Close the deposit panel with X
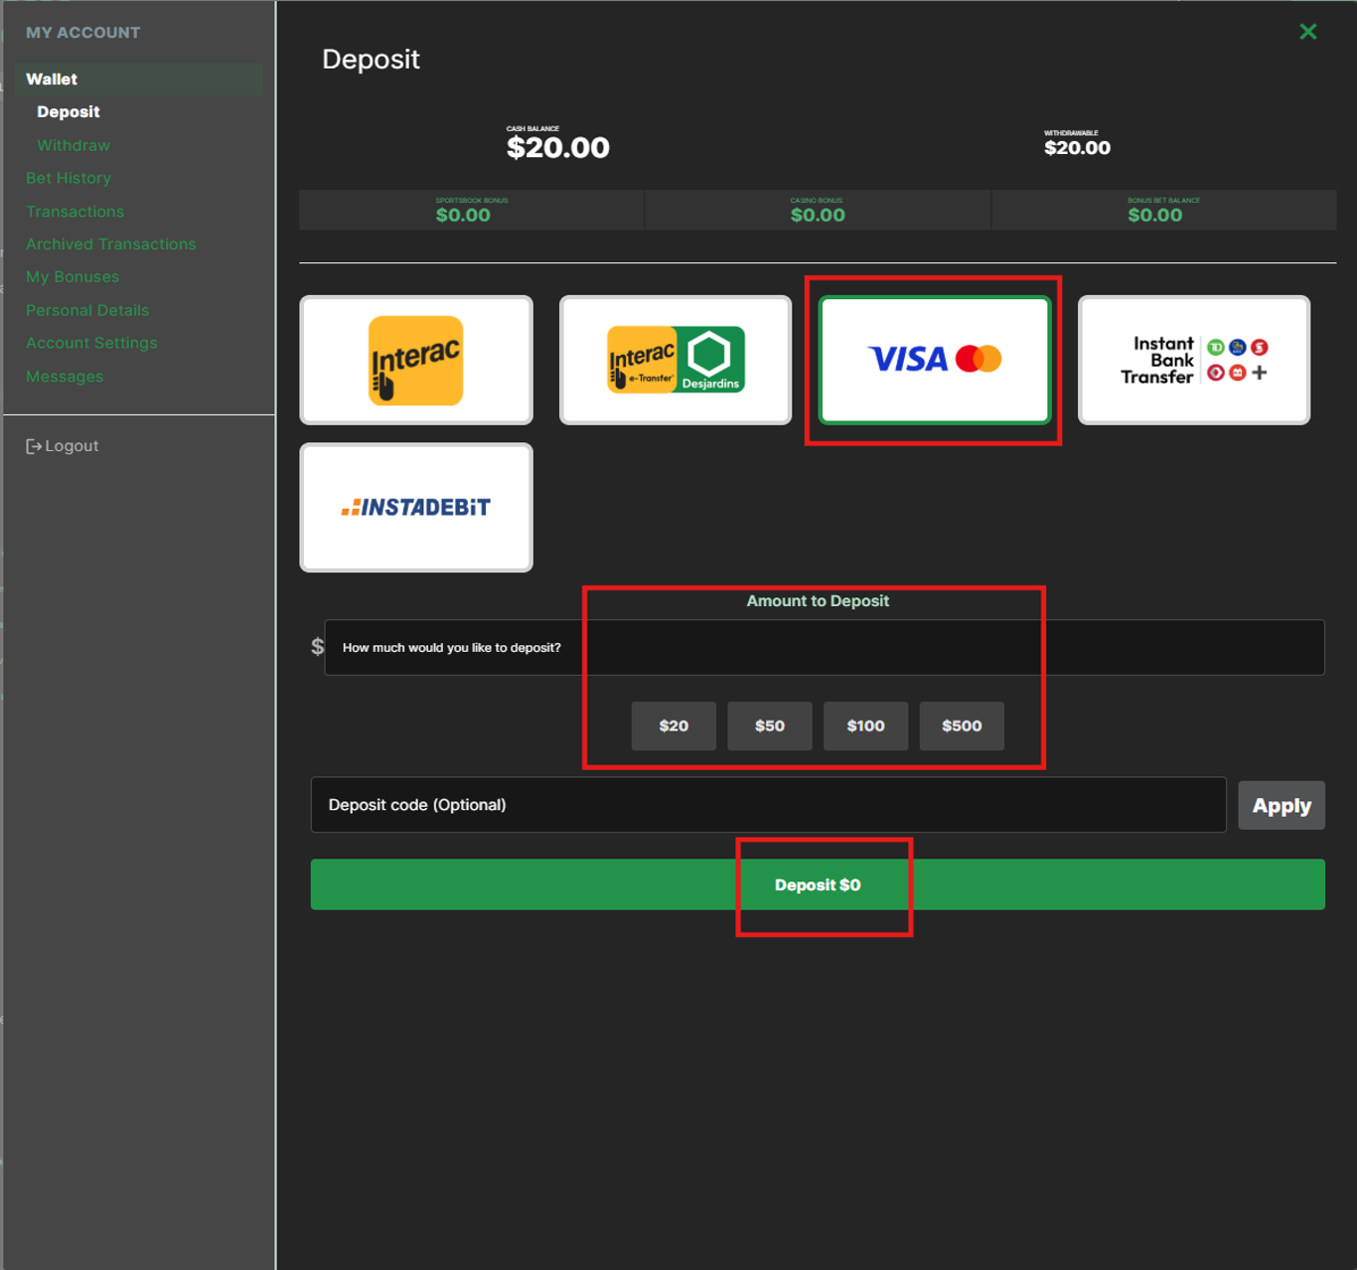 [x=1307, y=32]
